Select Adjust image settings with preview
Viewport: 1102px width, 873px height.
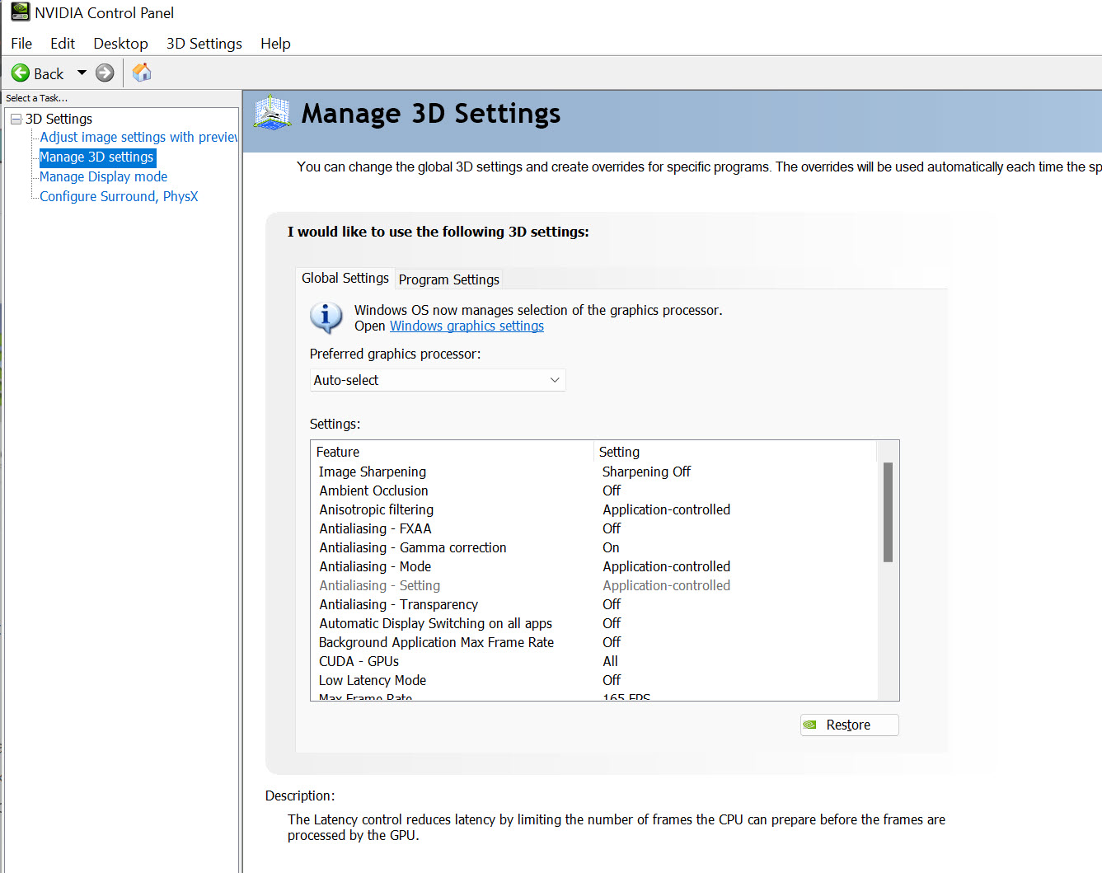[138, 137]
